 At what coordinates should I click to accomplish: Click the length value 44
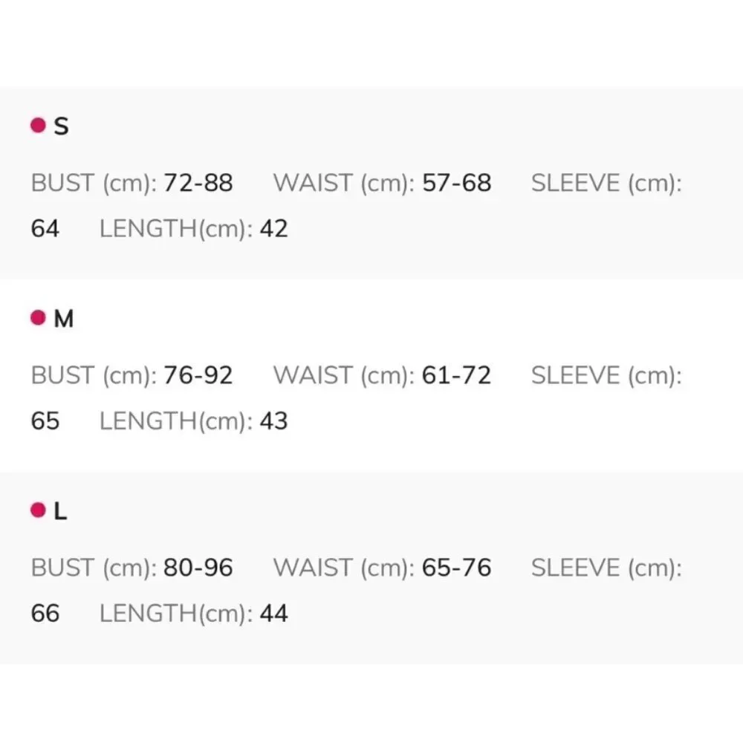point(273,614)
